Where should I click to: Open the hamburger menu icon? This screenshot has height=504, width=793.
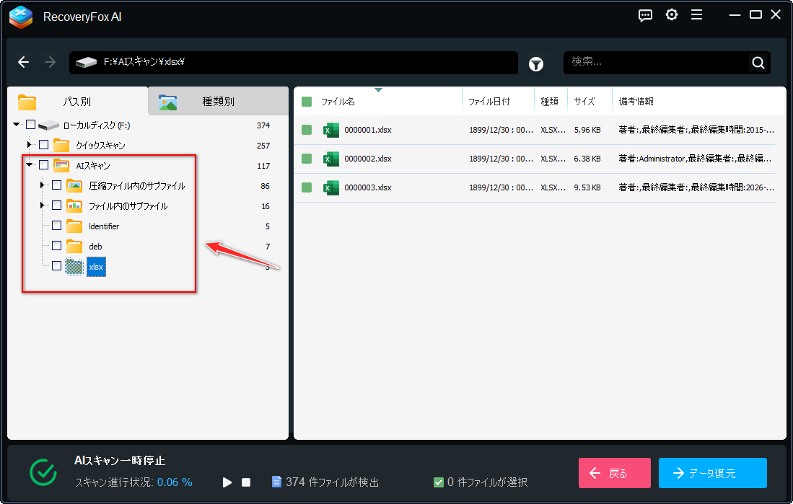point(696,15)
